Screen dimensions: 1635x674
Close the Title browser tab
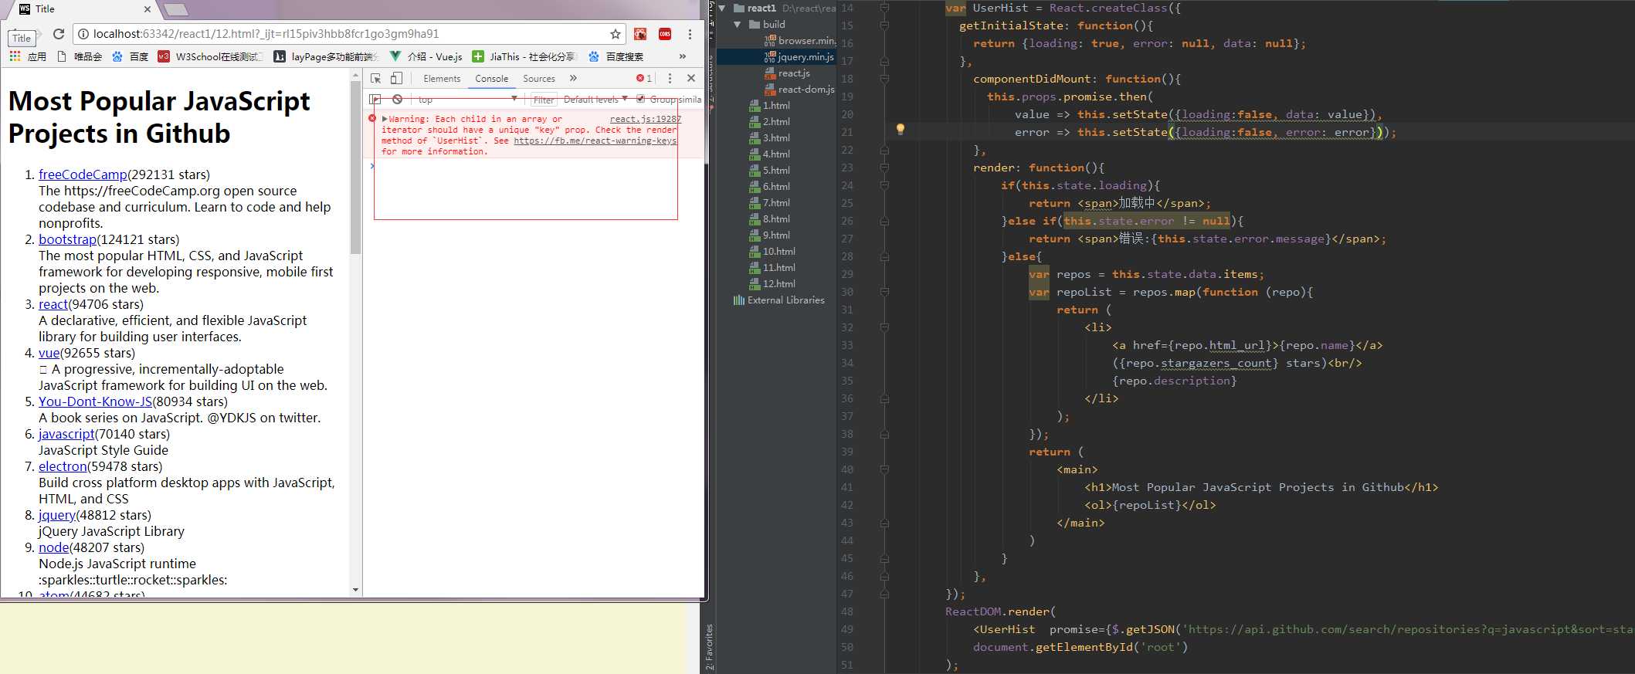pyautogui.click(x=148, y=9)
